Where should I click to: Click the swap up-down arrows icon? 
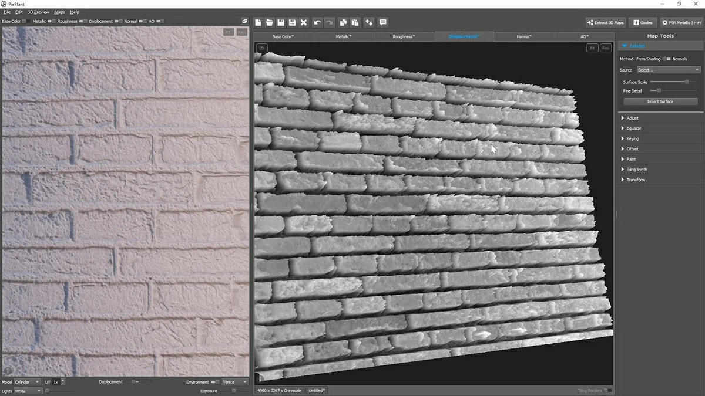tap(369, 22)
